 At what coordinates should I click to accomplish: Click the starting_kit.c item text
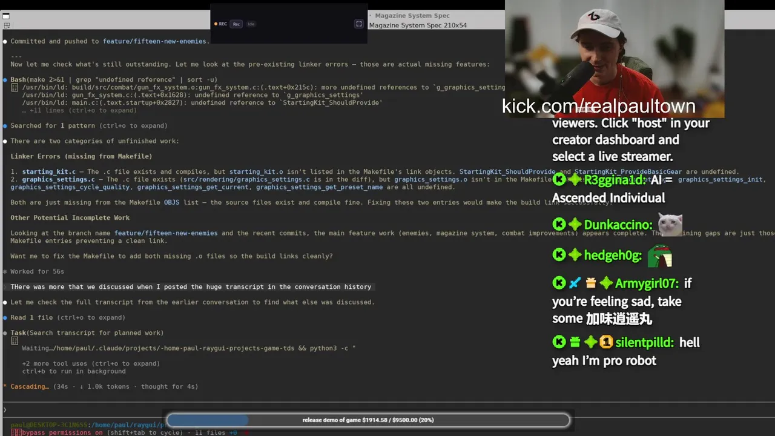[x=49, y=172]
